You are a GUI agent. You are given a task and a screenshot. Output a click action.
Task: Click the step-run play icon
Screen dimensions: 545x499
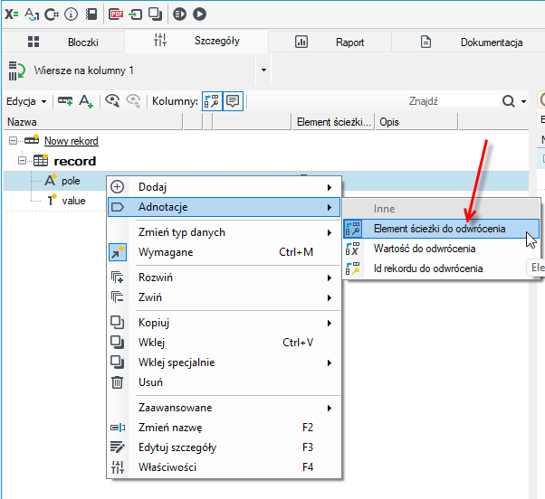[179, 14]
